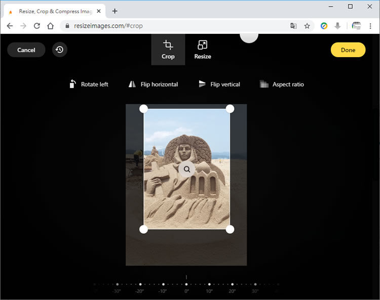The width and height of the screenshot is (380, 300).
Task: Click the resizeimages.com address bar
Action: tap(172, 26)
